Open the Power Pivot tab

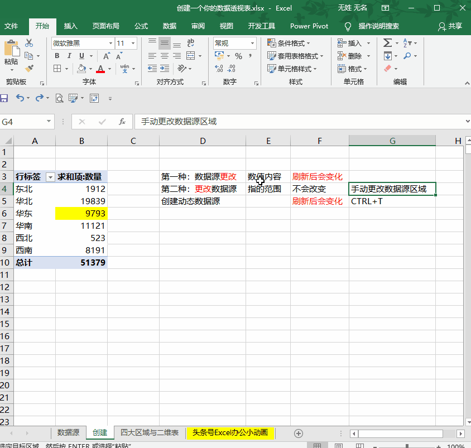click(309, 26)
